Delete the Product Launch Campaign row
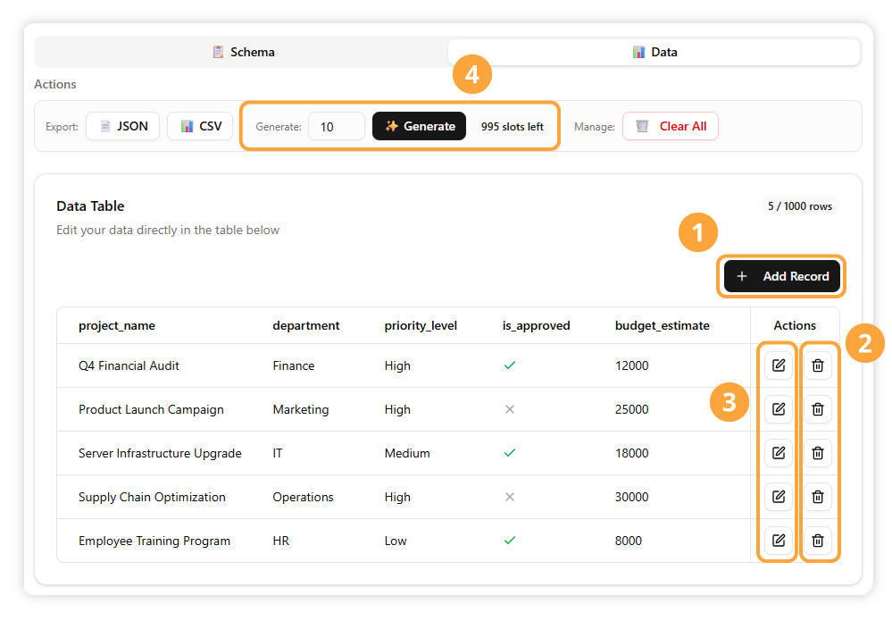The width and height of the screenshot is (892, 621). tap(817, 409)
